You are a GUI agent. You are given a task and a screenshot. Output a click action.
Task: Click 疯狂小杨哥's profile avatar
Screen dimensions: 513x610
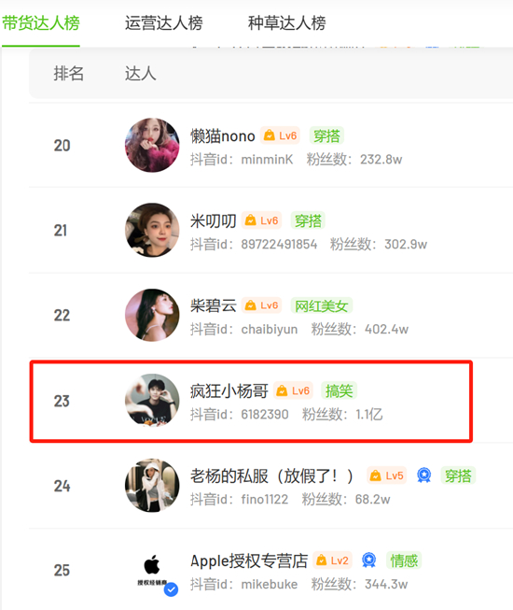pyautogui.click(x=152, y=401)
